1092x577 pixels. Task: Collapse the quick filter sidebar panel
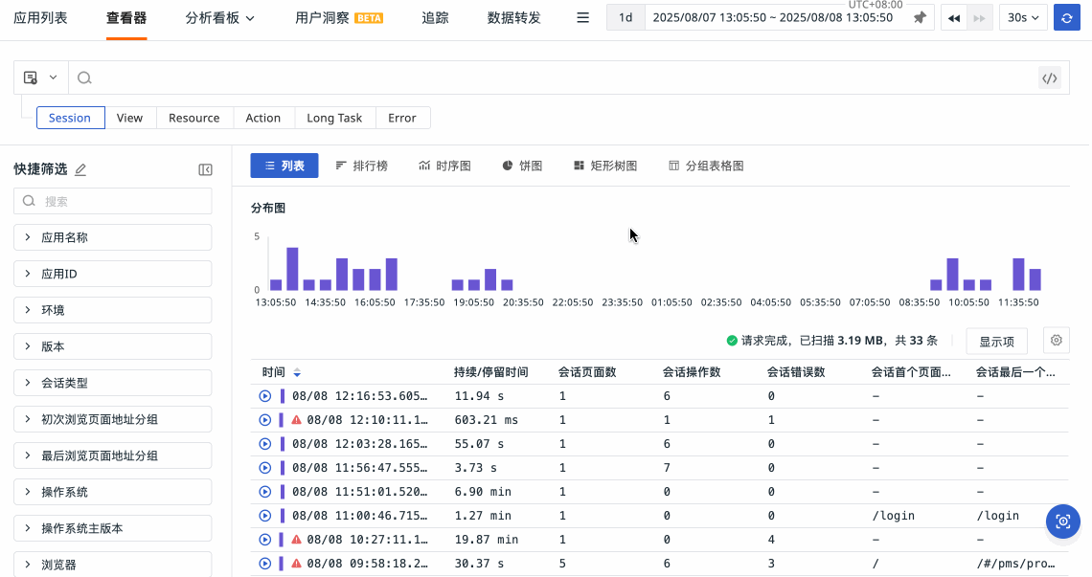(205, 169)
